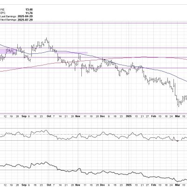Click the Sep label on price chart axis
The width and height of the screenshot is (187, 187).
tap(24, 116)
